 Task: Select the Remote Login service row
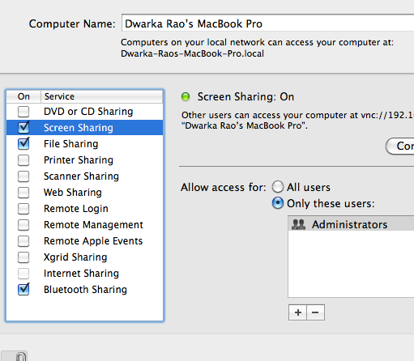pyautogui.click(x=85, y=209)
